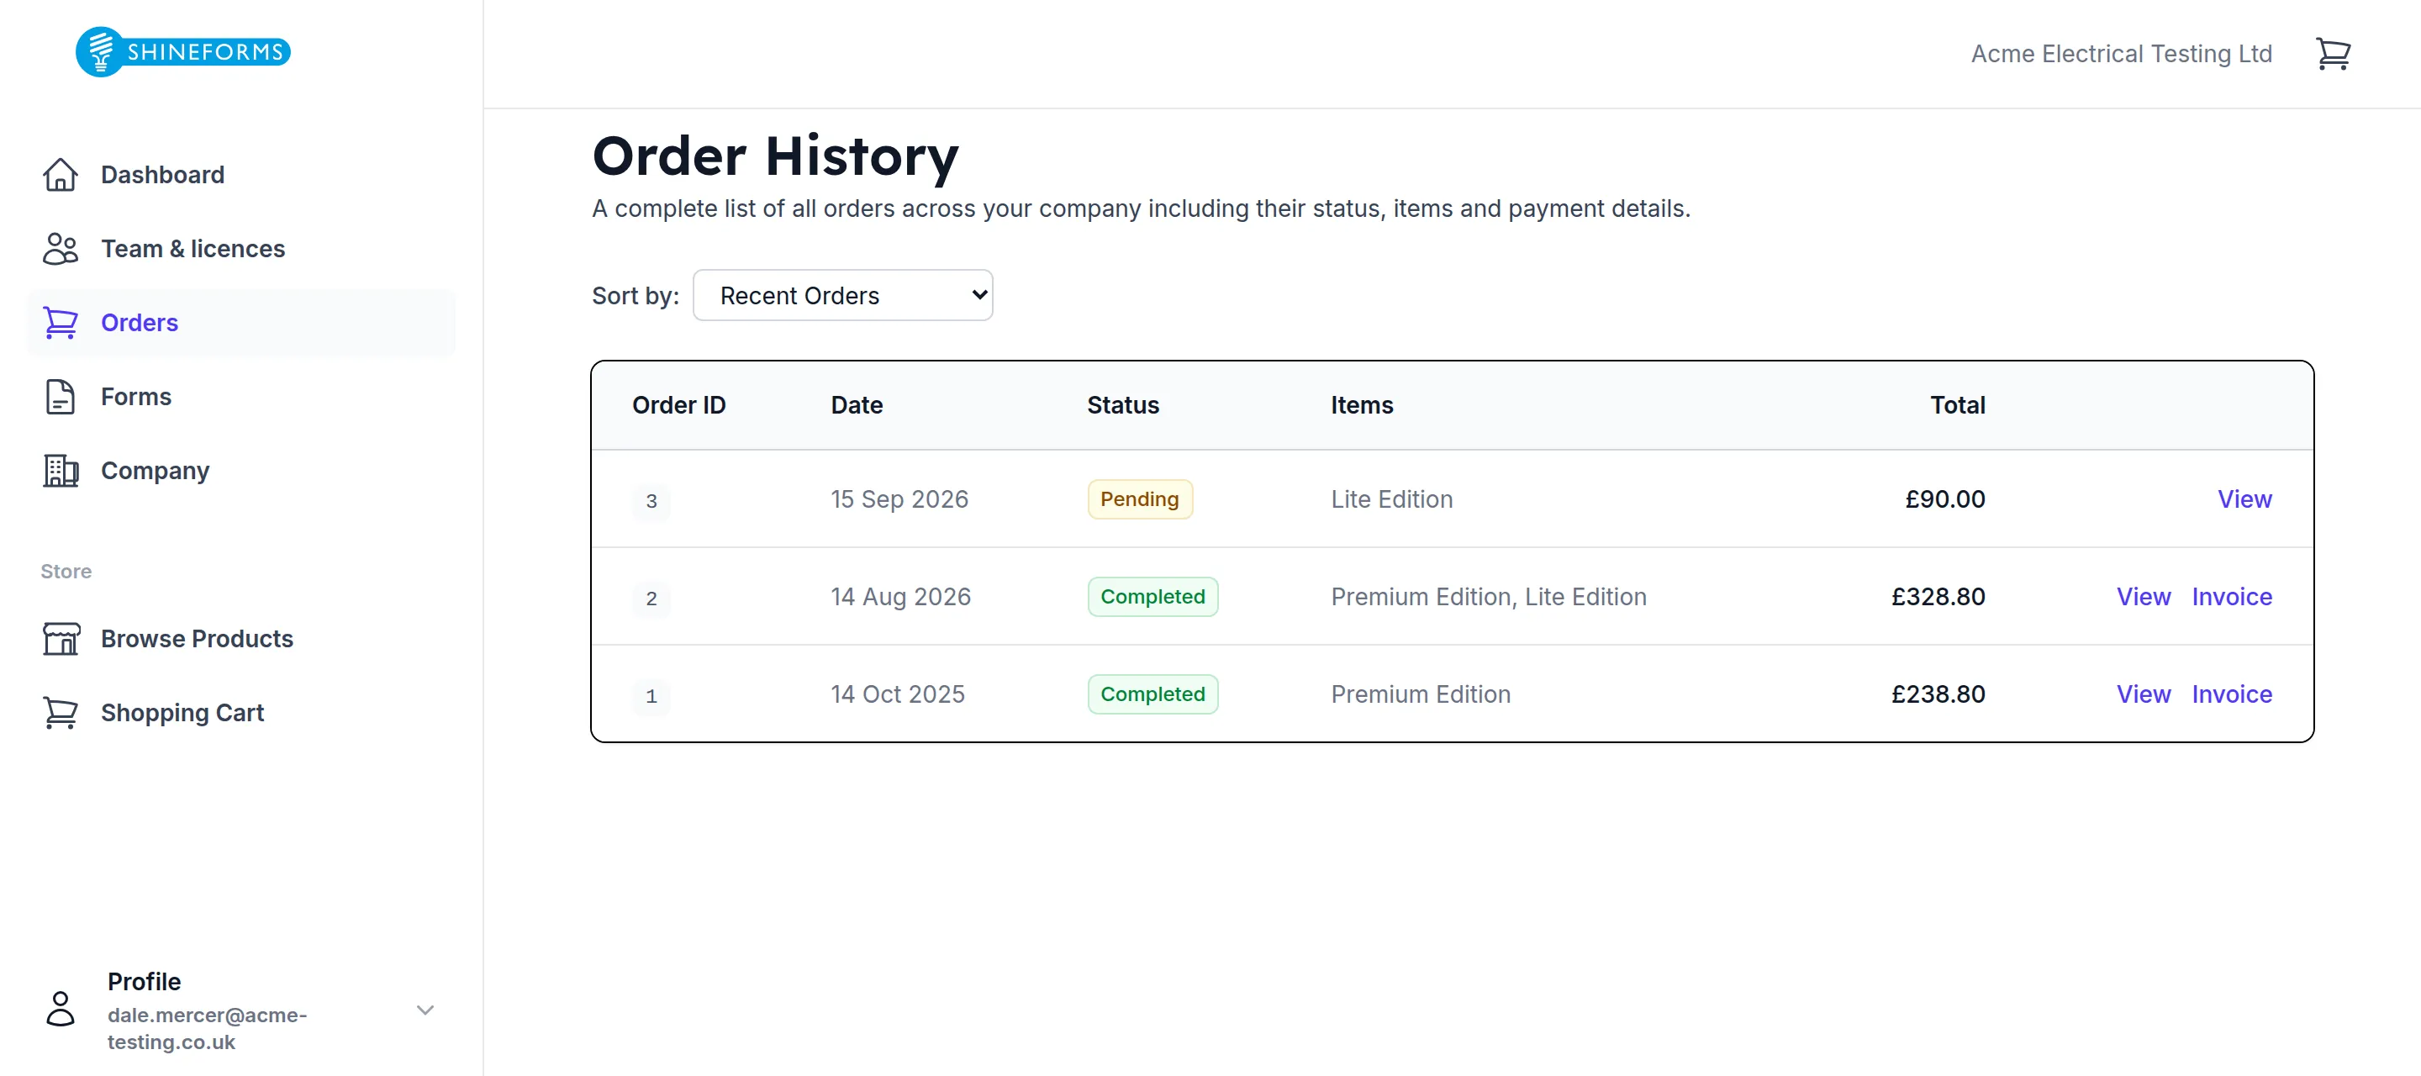Screen dimensions: 2421x1076
Task: Expand the Profile menu chevron
Action: tap(425, 1010)
